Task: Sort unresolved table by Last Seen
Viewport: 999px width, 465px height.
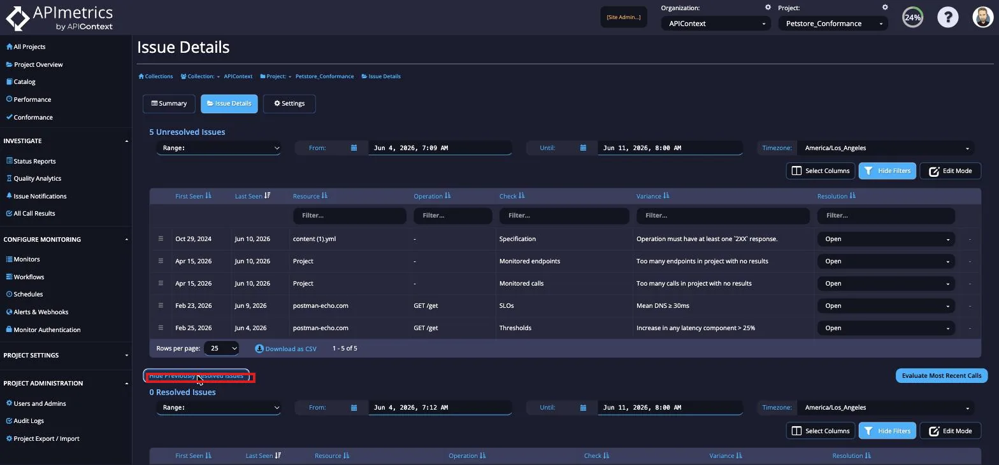Action: point(252,196)
